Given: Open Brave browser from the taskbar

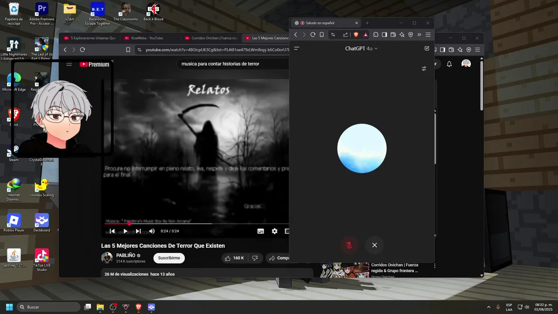Looking at the screenshot, I should 139,307.
